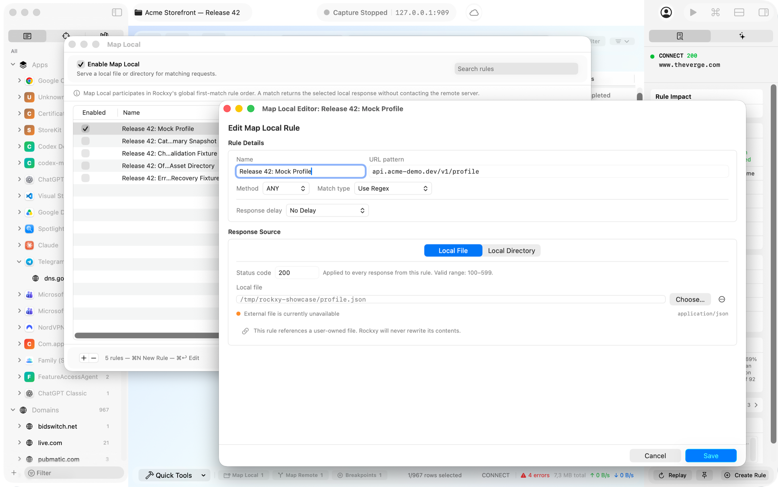Select the Local File tab
Image resolution: width=778 pixels, height=487 pixels.
tap(453, 251)
